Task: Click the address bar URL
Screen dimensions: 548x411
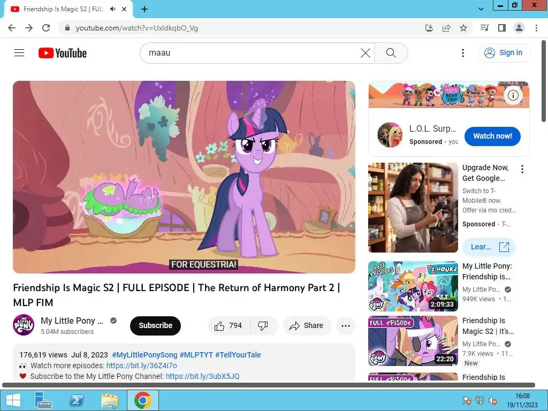Action: (x=136, y=28)
